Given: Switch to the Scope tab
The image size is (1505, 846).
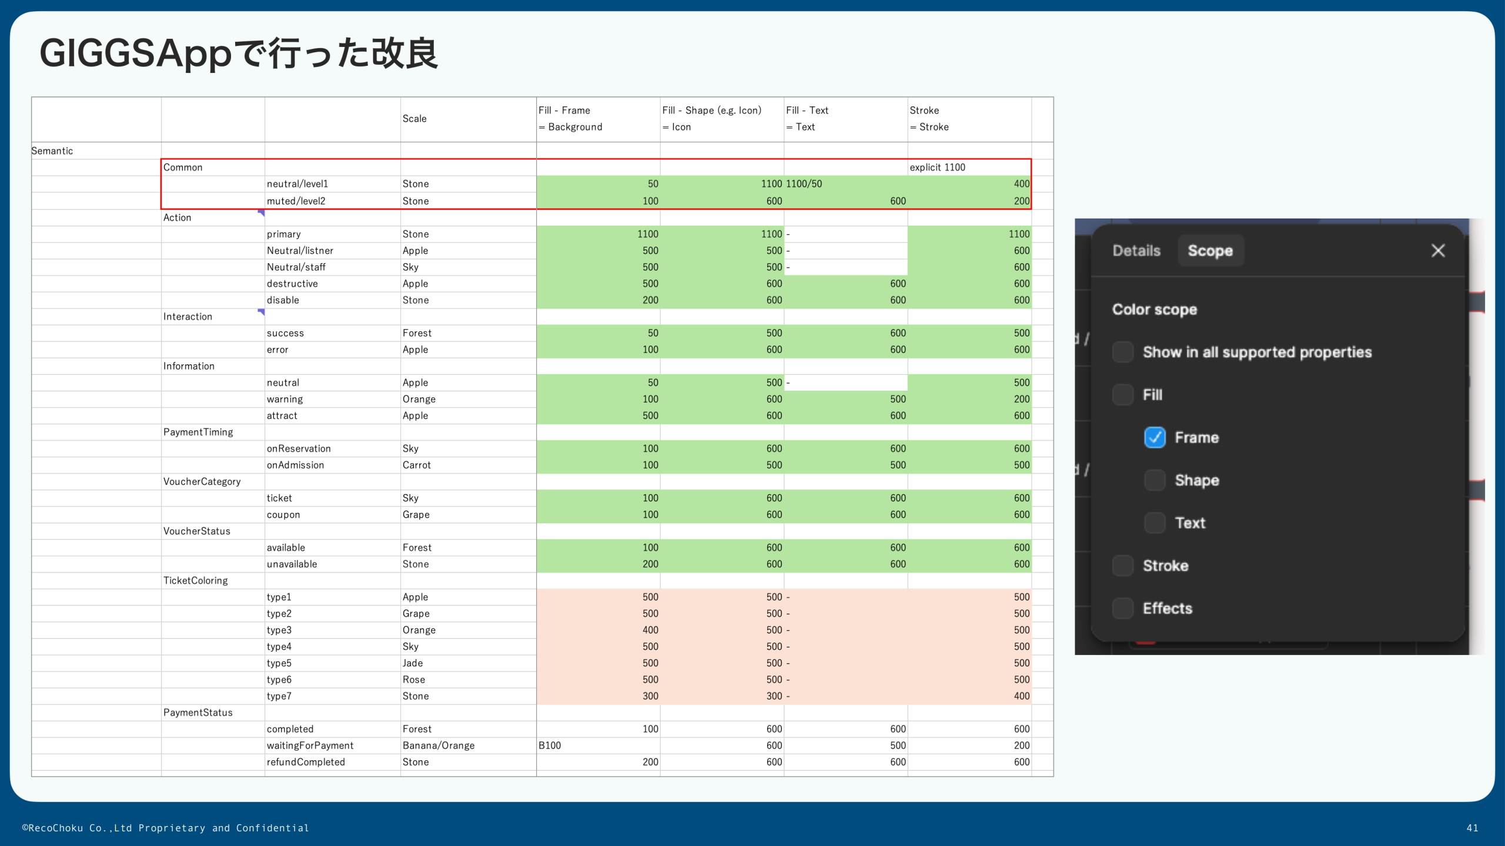Looking at the screenshot, I should click(1210, 250).
